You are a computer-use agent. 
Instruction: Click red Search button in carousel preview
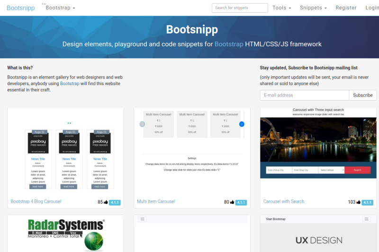coord(358,170)
